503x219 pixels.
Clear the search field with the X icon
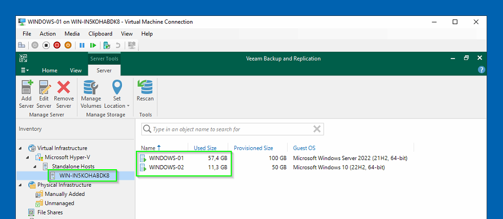coord(317,129)
